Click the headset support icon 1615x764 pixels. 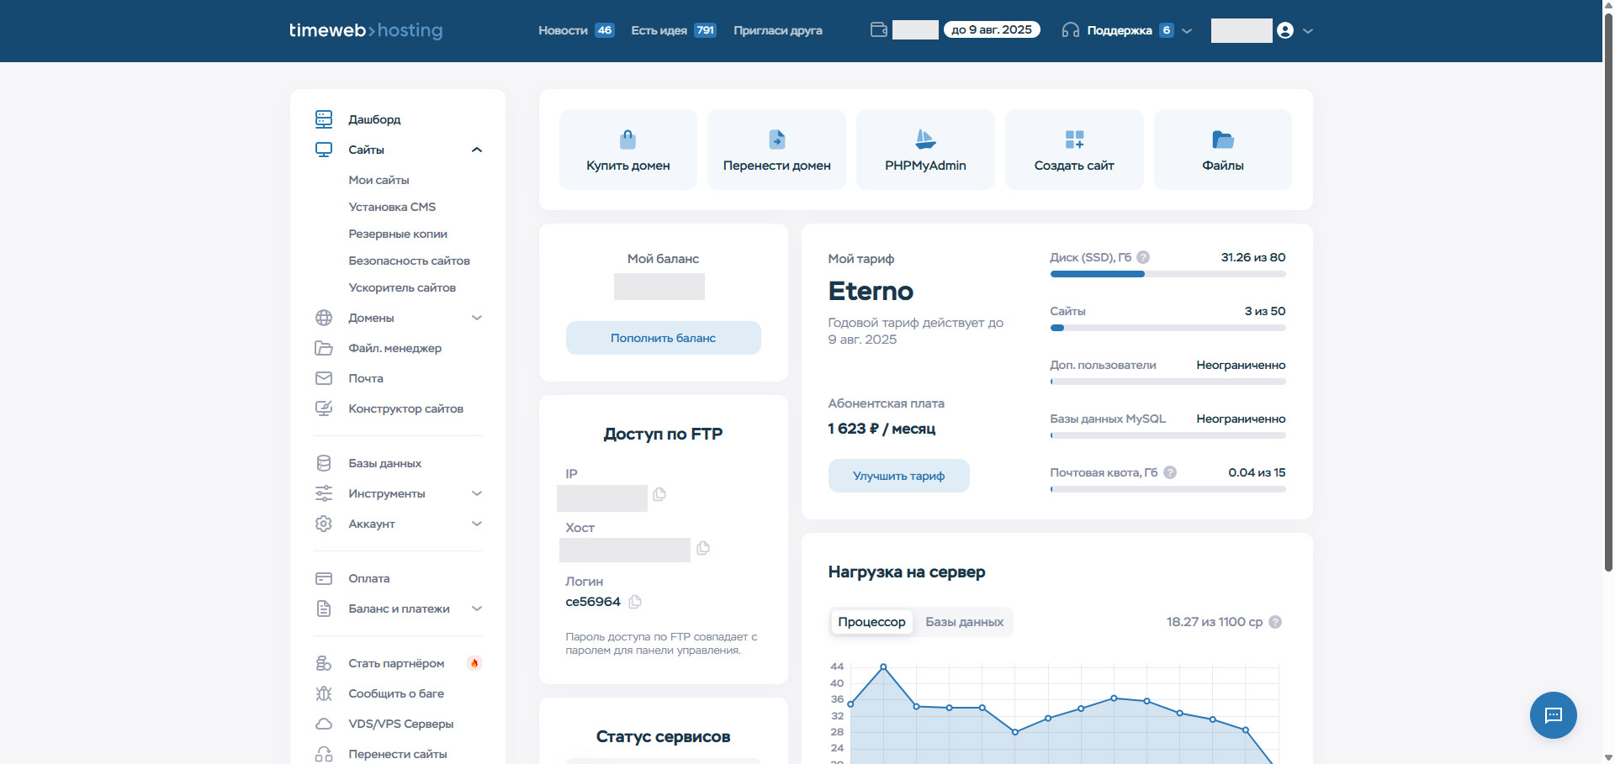point(1070,30)
